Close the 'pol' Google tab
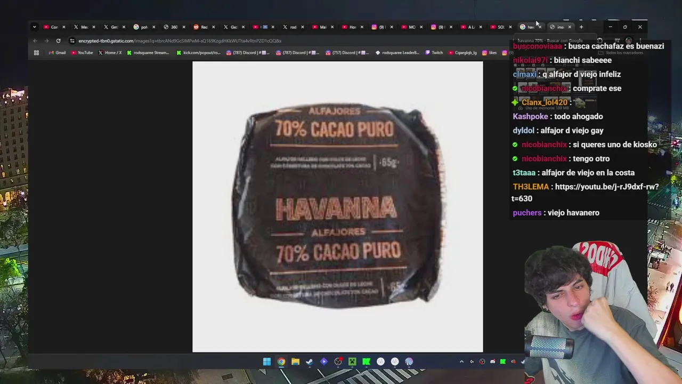The image size is (682, 384). [153, 27]
